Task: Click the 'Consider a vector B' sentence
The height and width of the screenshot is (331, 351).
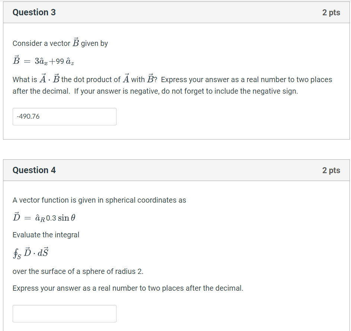Action: coord(60,43)
